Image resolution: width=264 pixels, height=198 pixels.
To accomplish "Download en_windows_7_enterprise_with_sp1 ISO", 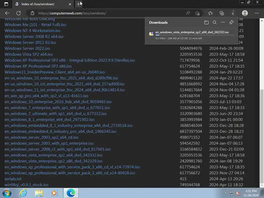I will point(57,108).
